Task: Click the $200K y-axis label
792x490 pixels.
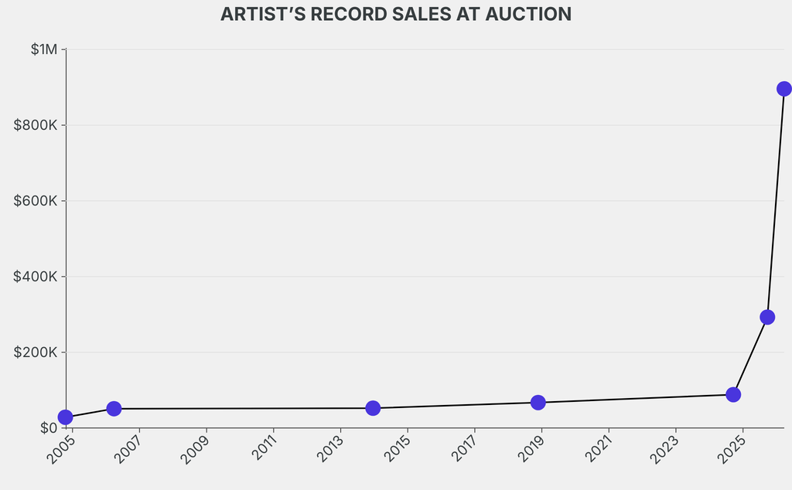Action: click(x=36, y=352)
